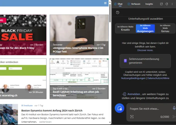
Task: Select the Kreativ conversation style
Action: click(125, 28)
